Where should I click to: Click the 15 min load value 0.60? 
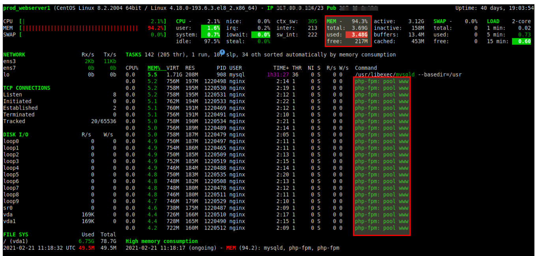tap(521, 41)
